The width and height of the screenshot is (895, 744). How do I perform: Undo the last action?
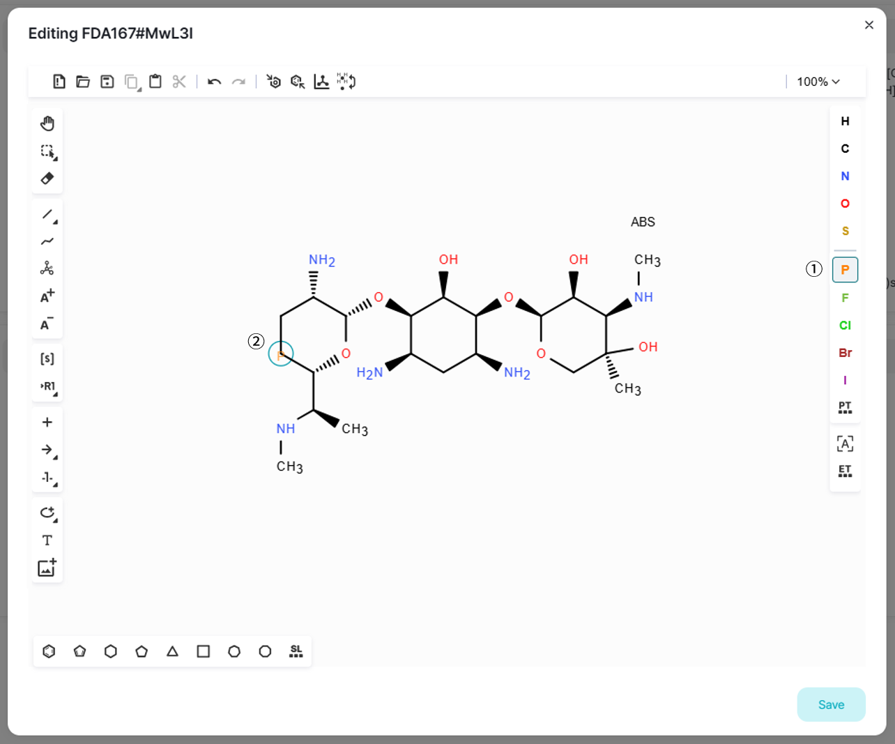pos(215,82)
